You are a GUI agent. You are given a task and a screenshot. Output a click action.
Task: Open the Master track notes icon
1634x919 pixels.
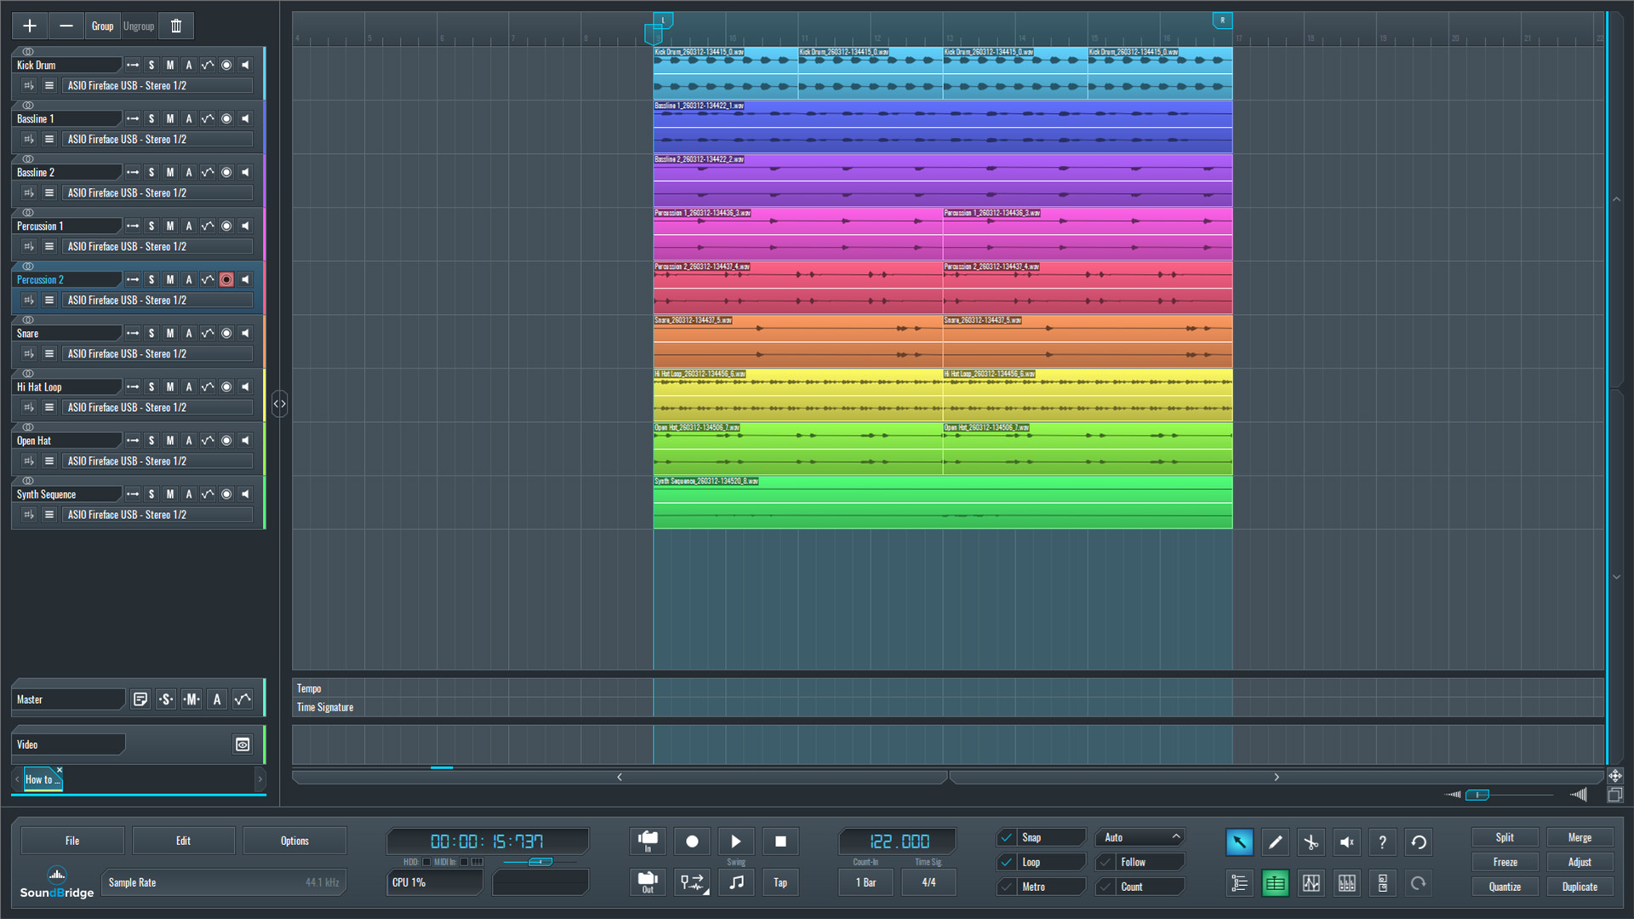tap(140, 699)
